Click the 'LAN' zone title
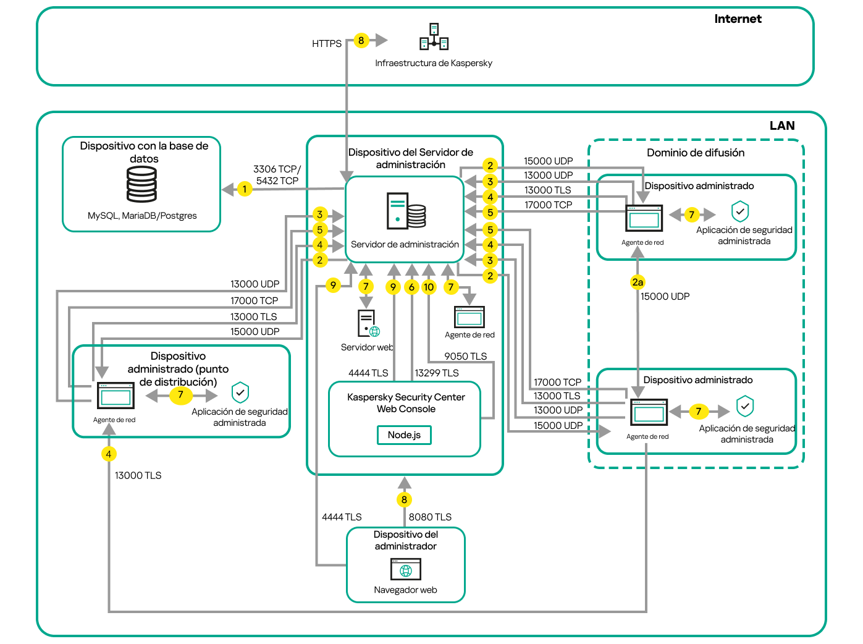 point(782,125)
